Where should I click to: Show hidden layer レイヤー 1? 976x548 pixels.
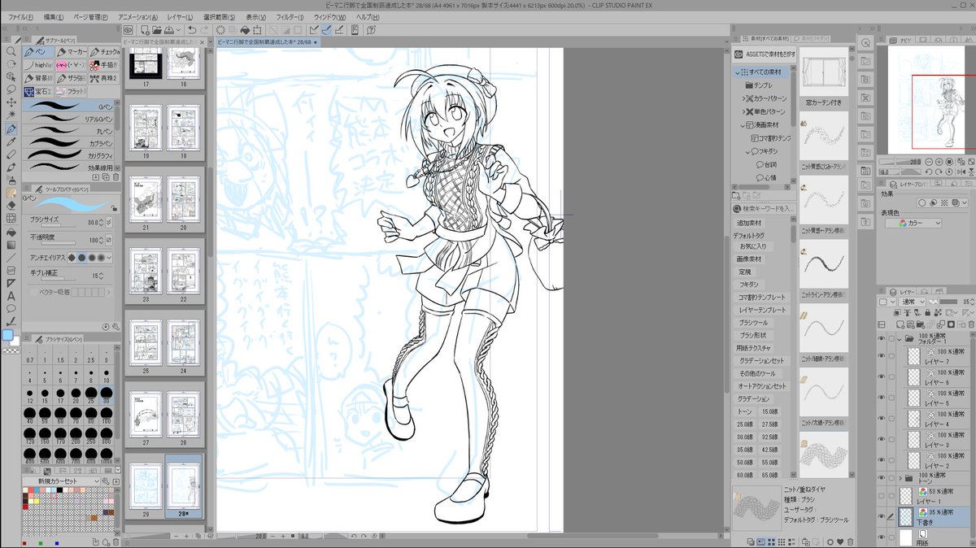point(882,496)
